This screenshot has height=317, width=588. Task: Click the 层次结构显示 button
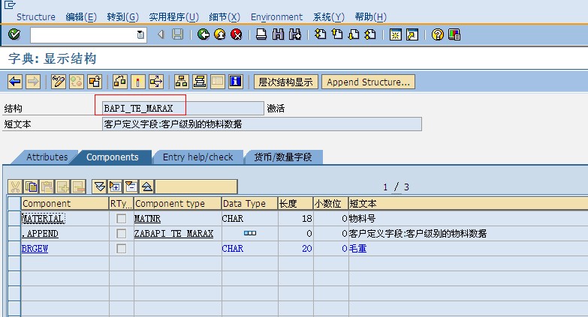[286, 82]
